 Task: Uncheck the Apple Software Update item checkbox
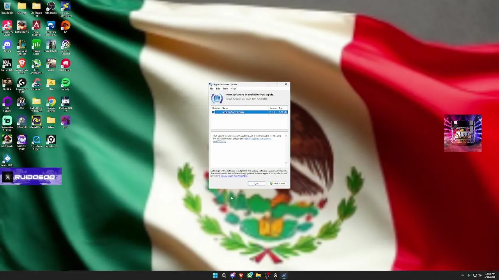(x=213, y=112)
